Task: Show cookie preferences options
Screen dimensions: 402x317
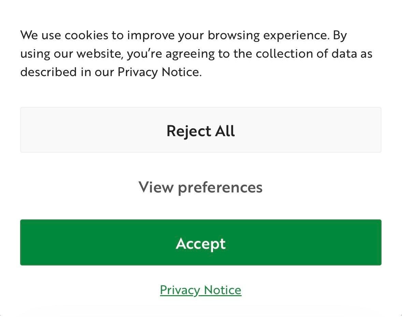Action: (x=201, y=187)
